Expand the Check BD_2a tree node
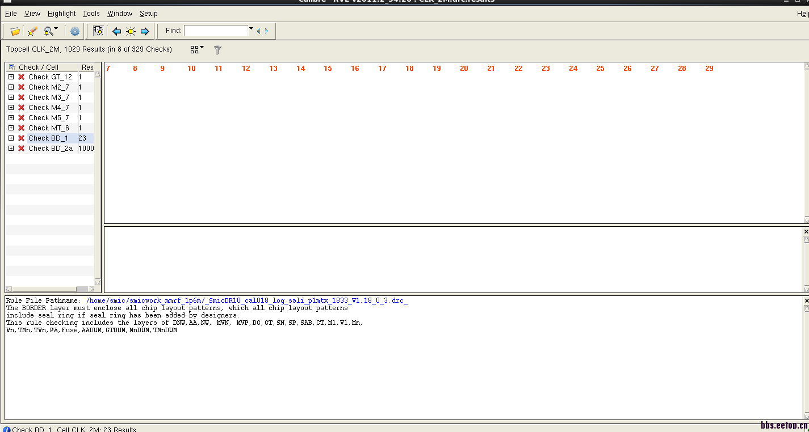This screenshot has width=809, height=432. click(x=11, y=149)
